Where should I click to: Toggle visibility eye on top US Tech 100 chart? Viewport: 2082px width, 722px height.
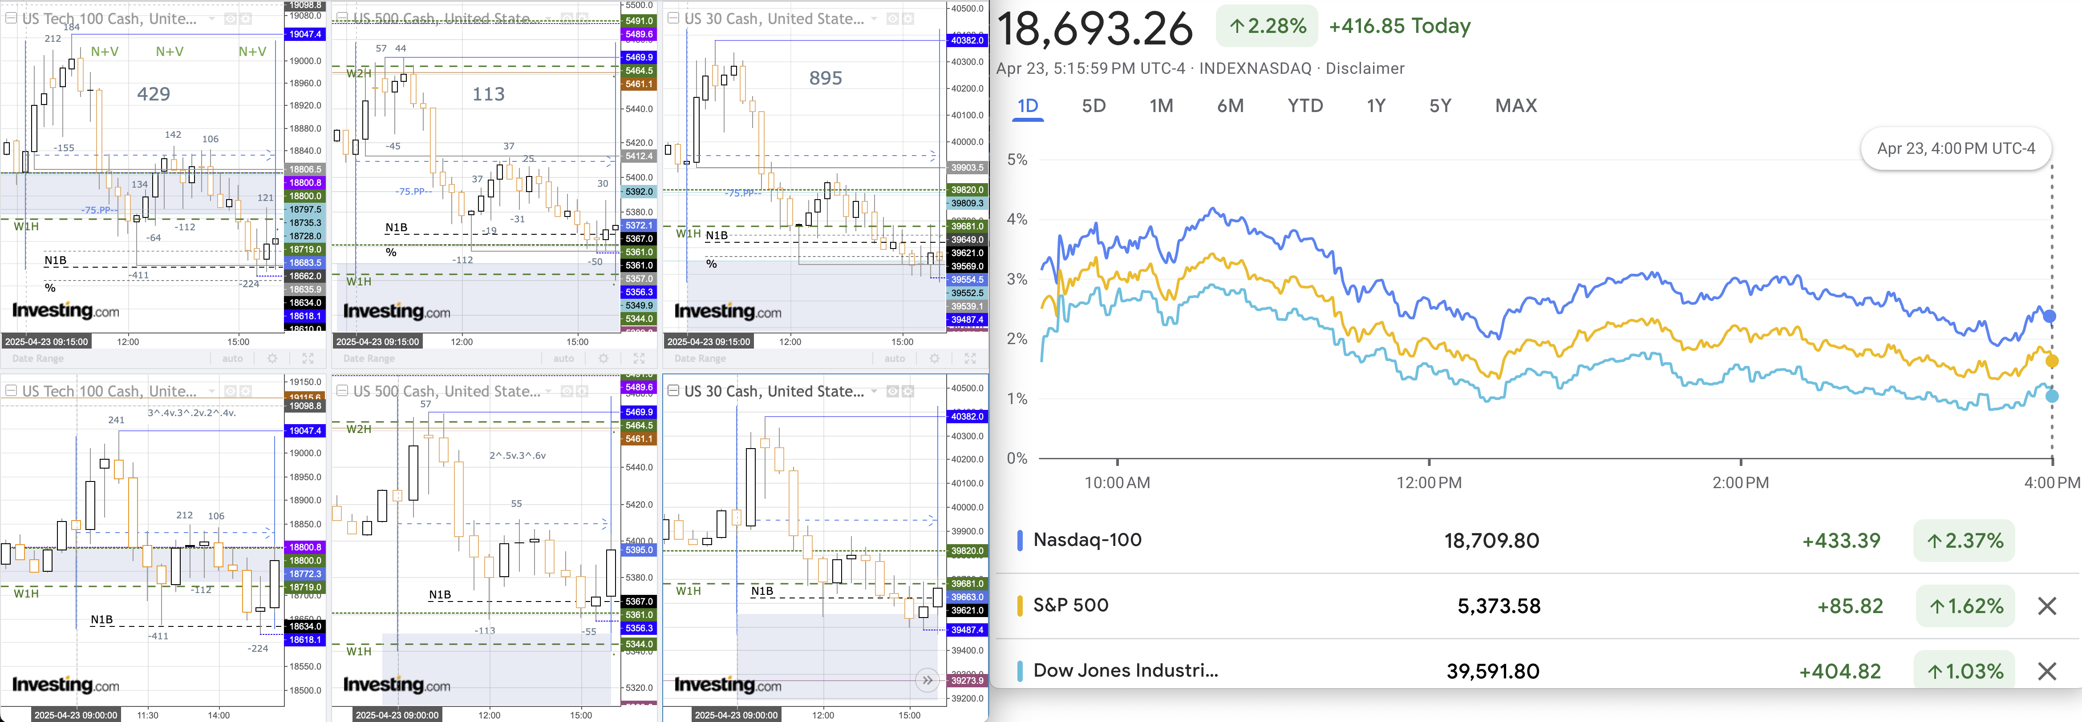tap(231, 19)
